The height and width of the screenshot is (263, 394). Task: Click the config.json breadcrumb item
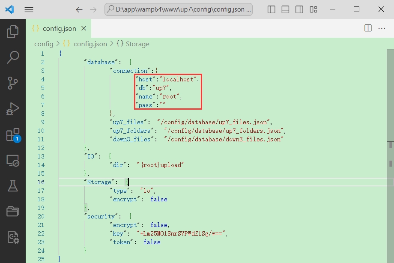(x=90, y=44)
